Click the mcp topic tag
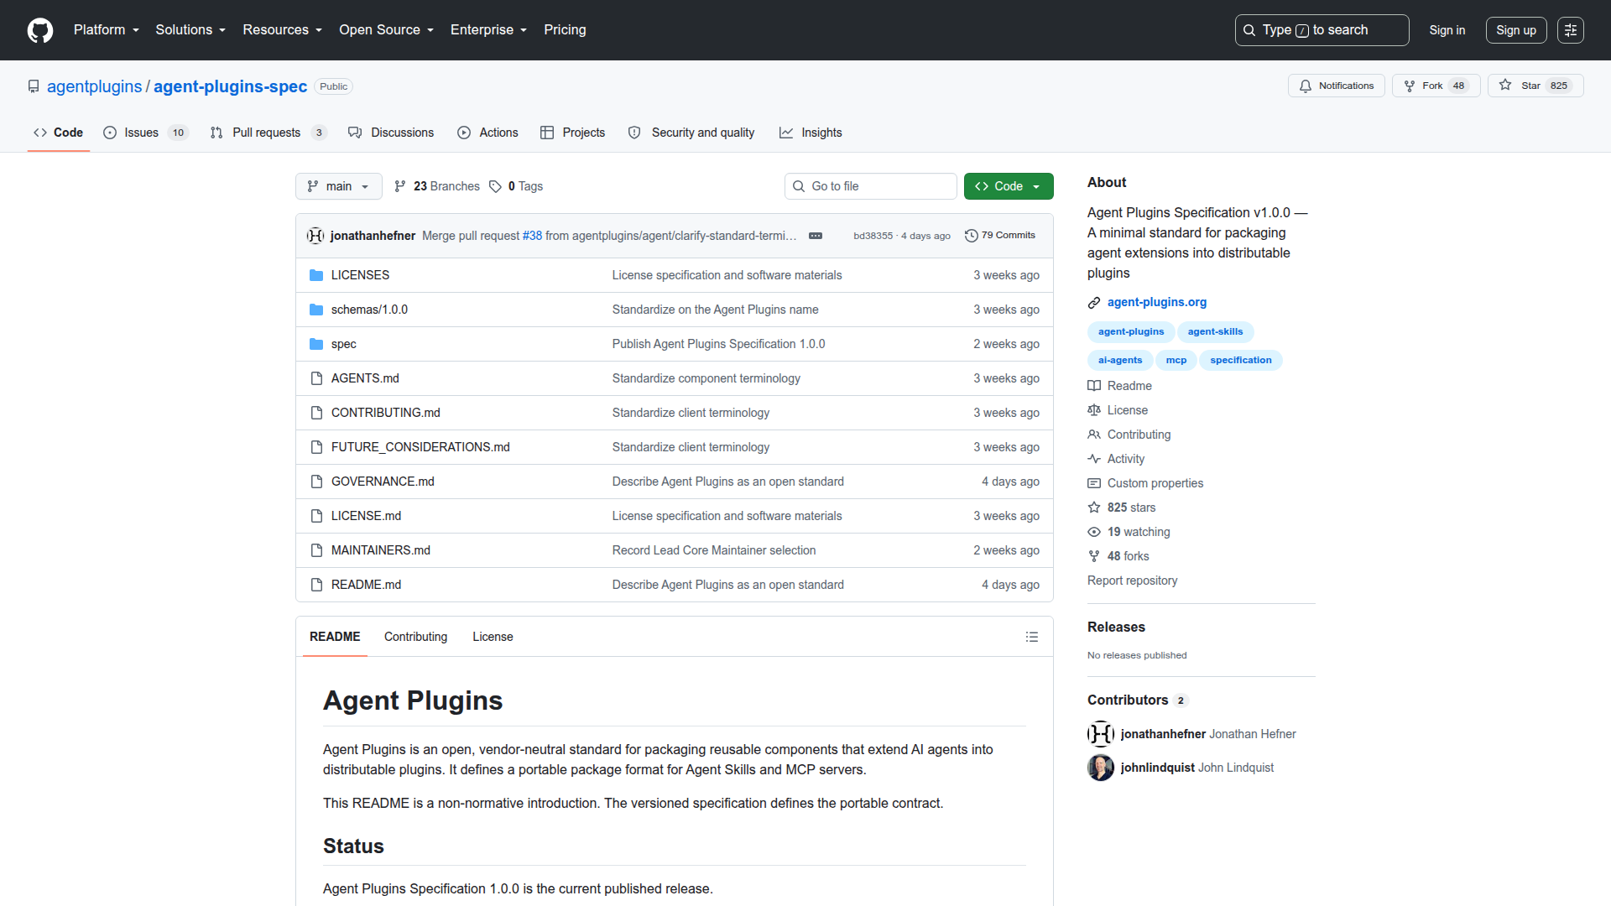Image resolution: width=1611 pixels, height=906 pixels. (x=1176, y=361)
